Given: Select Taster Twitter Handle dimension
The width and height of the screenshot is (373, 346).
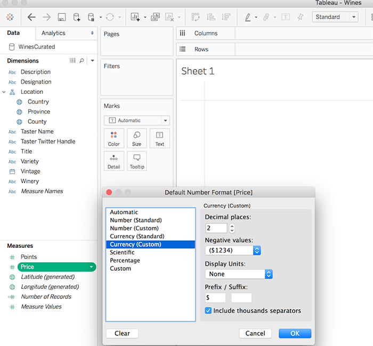Looking at the screenshot, I should tap(48, 141).
